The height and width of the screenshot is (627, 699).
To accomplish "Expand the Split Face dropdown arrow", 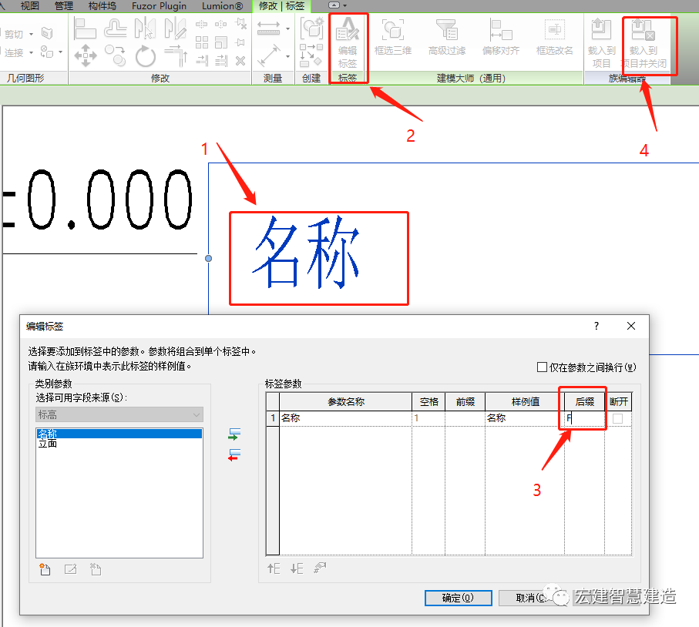I will click(61, 52).
